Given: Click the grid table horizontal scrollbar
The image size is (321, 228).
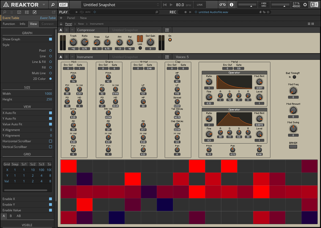Looking at the screenshot, I should pos(26,190).
